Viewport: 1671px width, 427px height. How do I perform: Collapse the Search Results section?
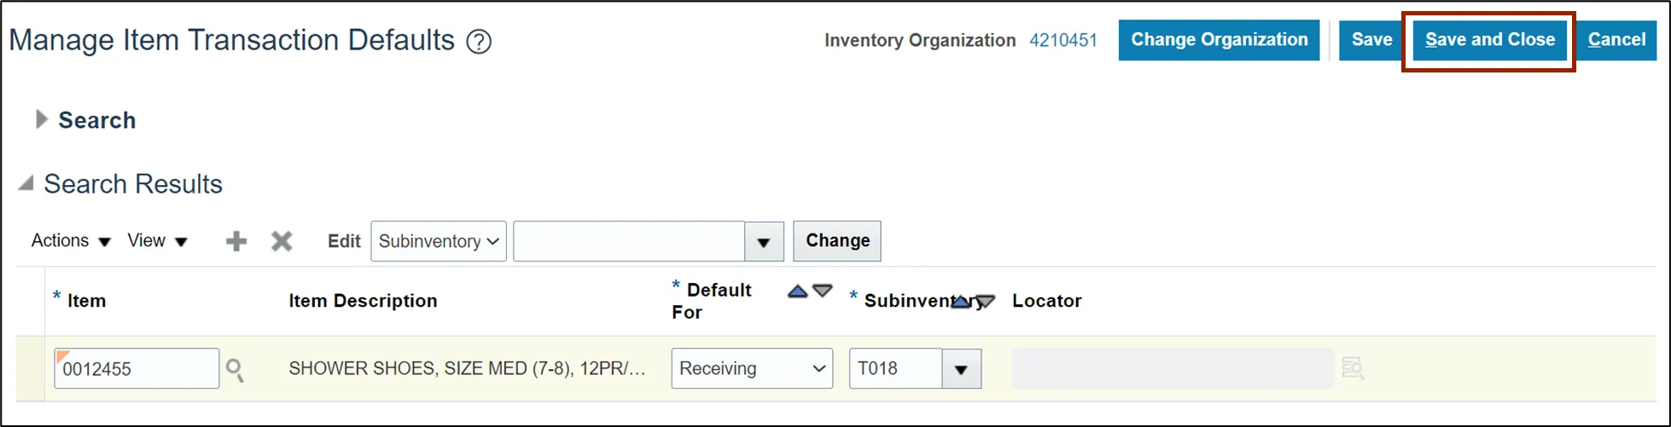pyautogui.click(x=26, y=183)
